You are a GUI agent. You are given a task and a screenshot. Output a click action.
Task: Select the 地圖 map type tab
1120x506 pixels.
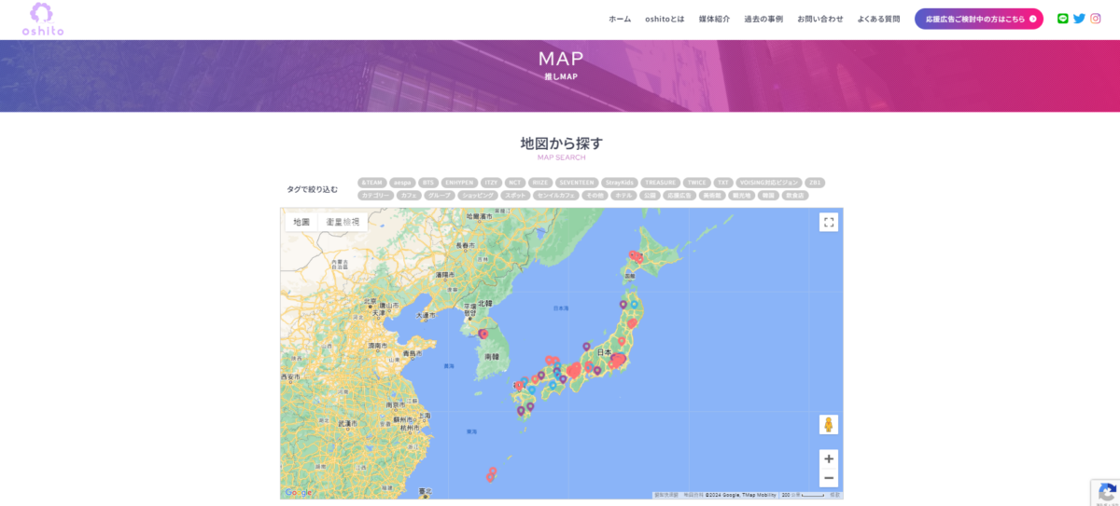tap(301, 222)
